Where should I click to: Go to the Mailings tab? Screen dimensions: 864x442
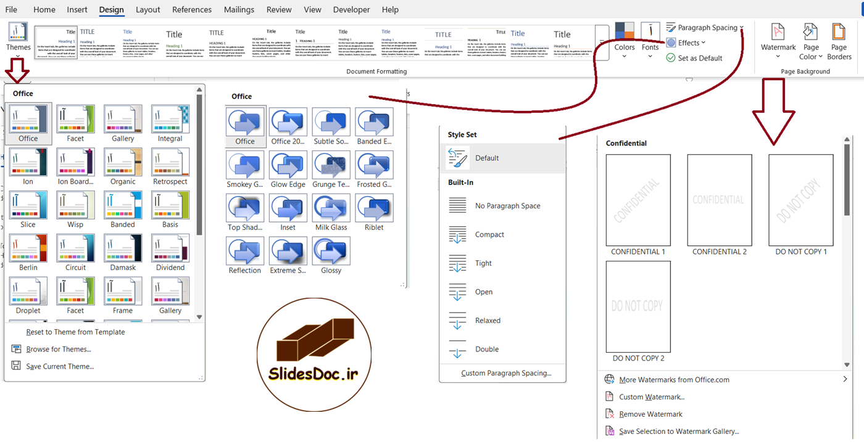239,10
